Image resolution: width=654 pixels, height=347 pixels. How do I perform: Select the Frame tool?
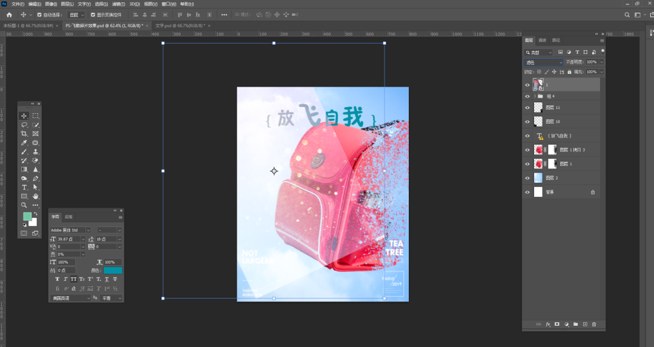coord(36,134)
